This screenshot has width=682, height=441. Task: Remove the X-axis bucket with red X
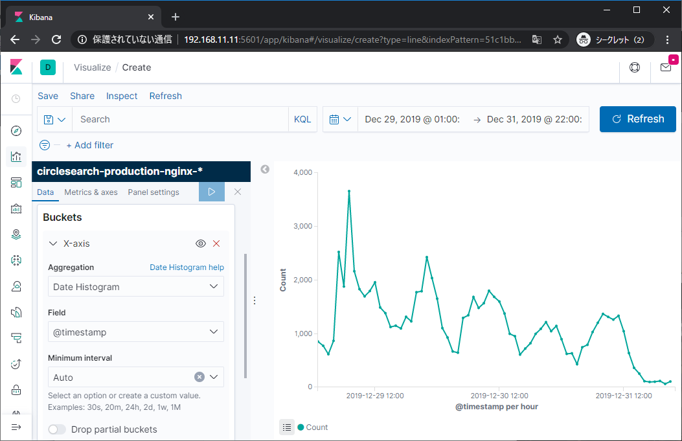(x=216, y=243)
